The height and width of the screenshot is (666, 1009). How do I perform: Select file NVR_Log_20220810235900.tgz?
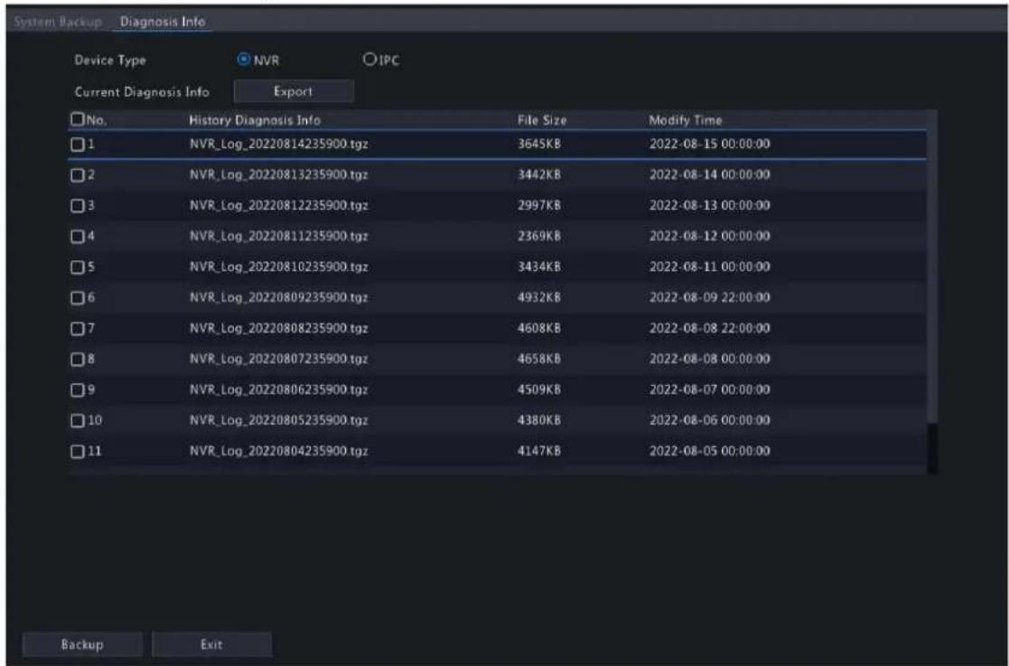tap(278, 267)
